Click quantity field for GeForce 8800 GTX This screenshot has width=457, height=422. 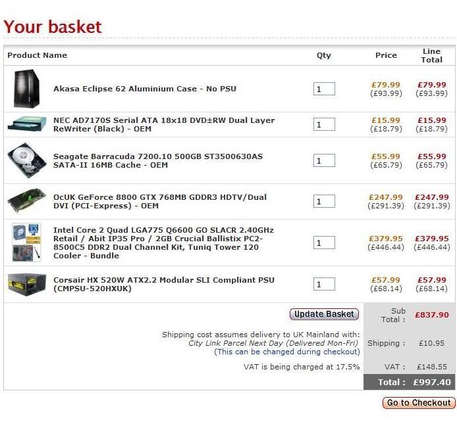pyautogui.click(x=324, y=202)
